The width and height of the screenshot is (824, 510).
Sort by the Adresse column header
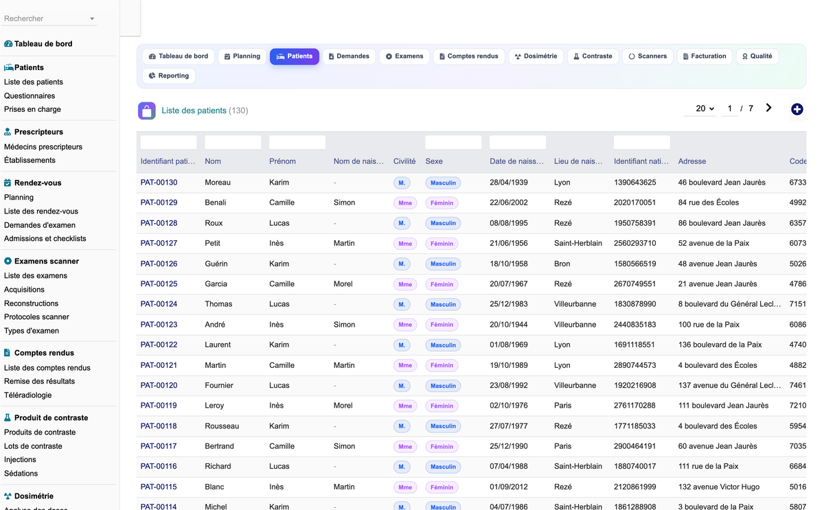(x=691, y=161)
